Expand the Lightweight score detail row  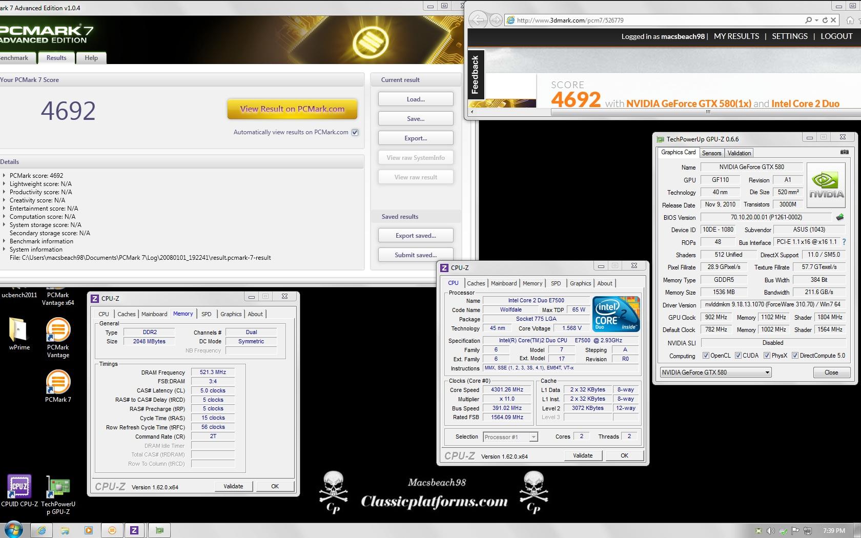click(x=4, y=183)
